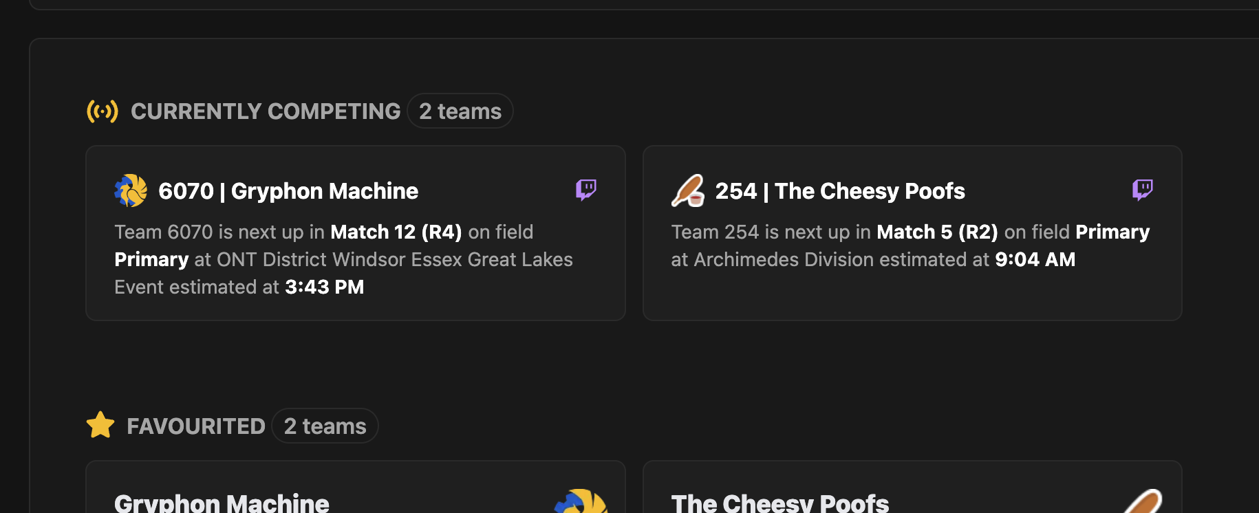Viewport: 1259px width, 513px height.
Task: Click the 2 teams badge beside Favourited
Action: (x=325, y=426)
